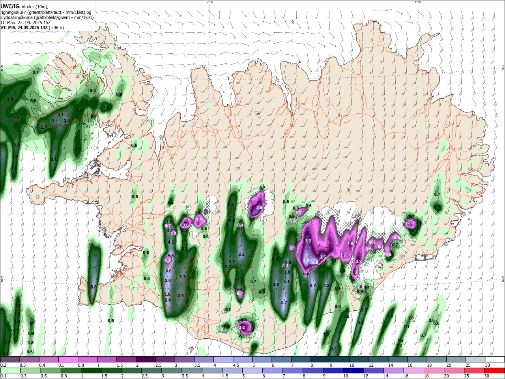Viewport: 505px width, 379px height.
Task: Click the "2.4" rainfall value on the map
Action: 232,221
